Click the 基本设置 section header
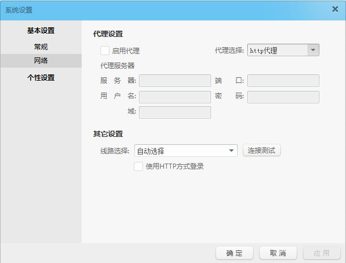 click(x=41, y=31)
